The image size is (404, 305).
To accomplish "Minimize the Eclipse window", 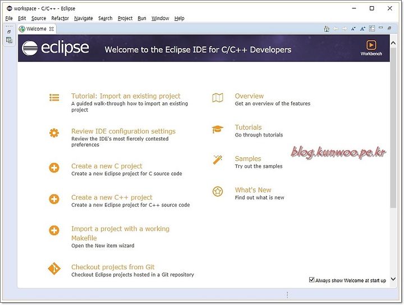I will 354,8.
